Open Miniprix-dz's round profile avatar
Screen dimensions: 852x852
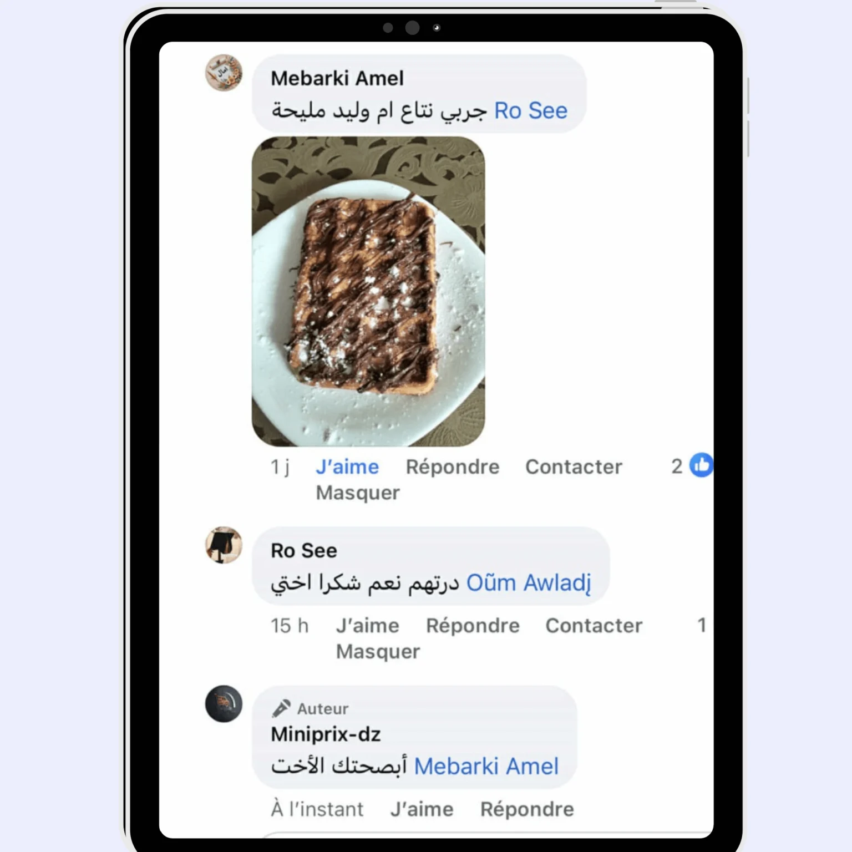coord(224,704)
